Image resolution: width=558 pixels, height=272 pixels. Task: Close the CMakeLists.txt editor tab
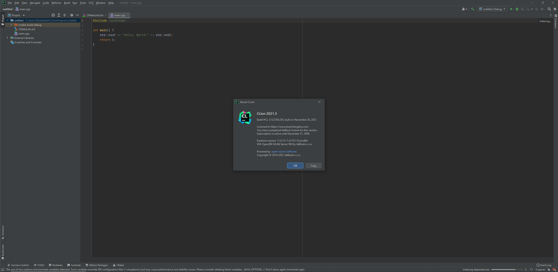click(x=106, y=15)
